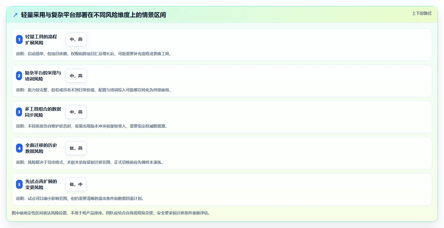The image size is (444, 228).
Task: Click the description starting 说明：风险取决于导出格式
Action: coord(90,162)
